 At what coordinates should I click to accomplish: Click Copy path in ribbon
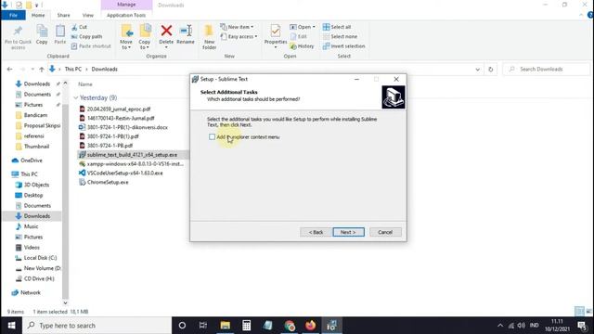[x=86, y=36]
